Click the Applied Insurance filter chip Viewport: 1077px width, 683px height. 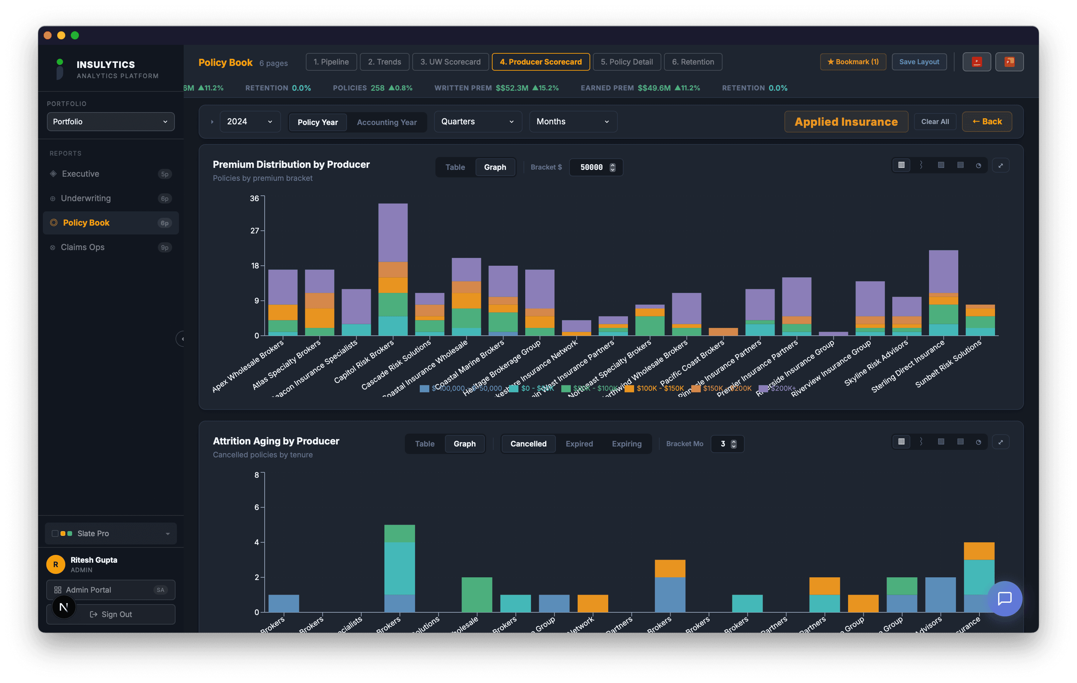point(846,122)
